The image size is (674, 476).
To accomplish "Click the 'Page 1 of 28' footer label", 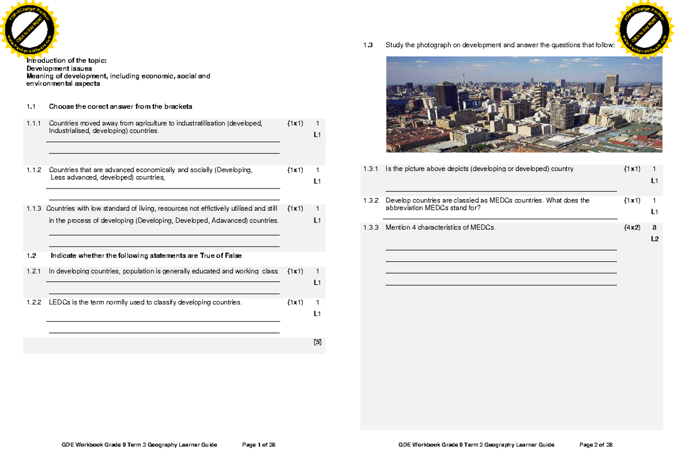I will (259, 445).
